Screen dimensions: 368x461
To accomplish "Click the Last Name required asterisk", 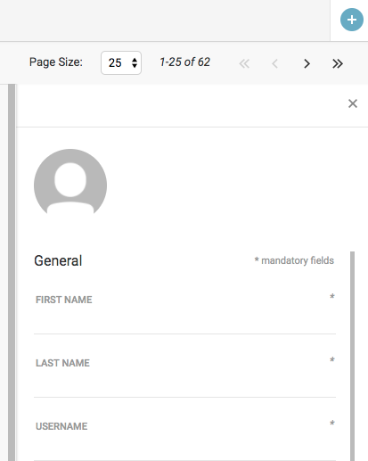I will 332,359.
